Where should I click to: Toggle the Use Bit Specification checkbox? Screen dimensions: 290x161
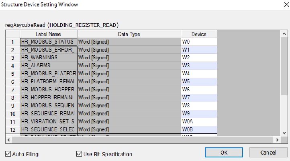pyautogui.click(x=79, y=154)
